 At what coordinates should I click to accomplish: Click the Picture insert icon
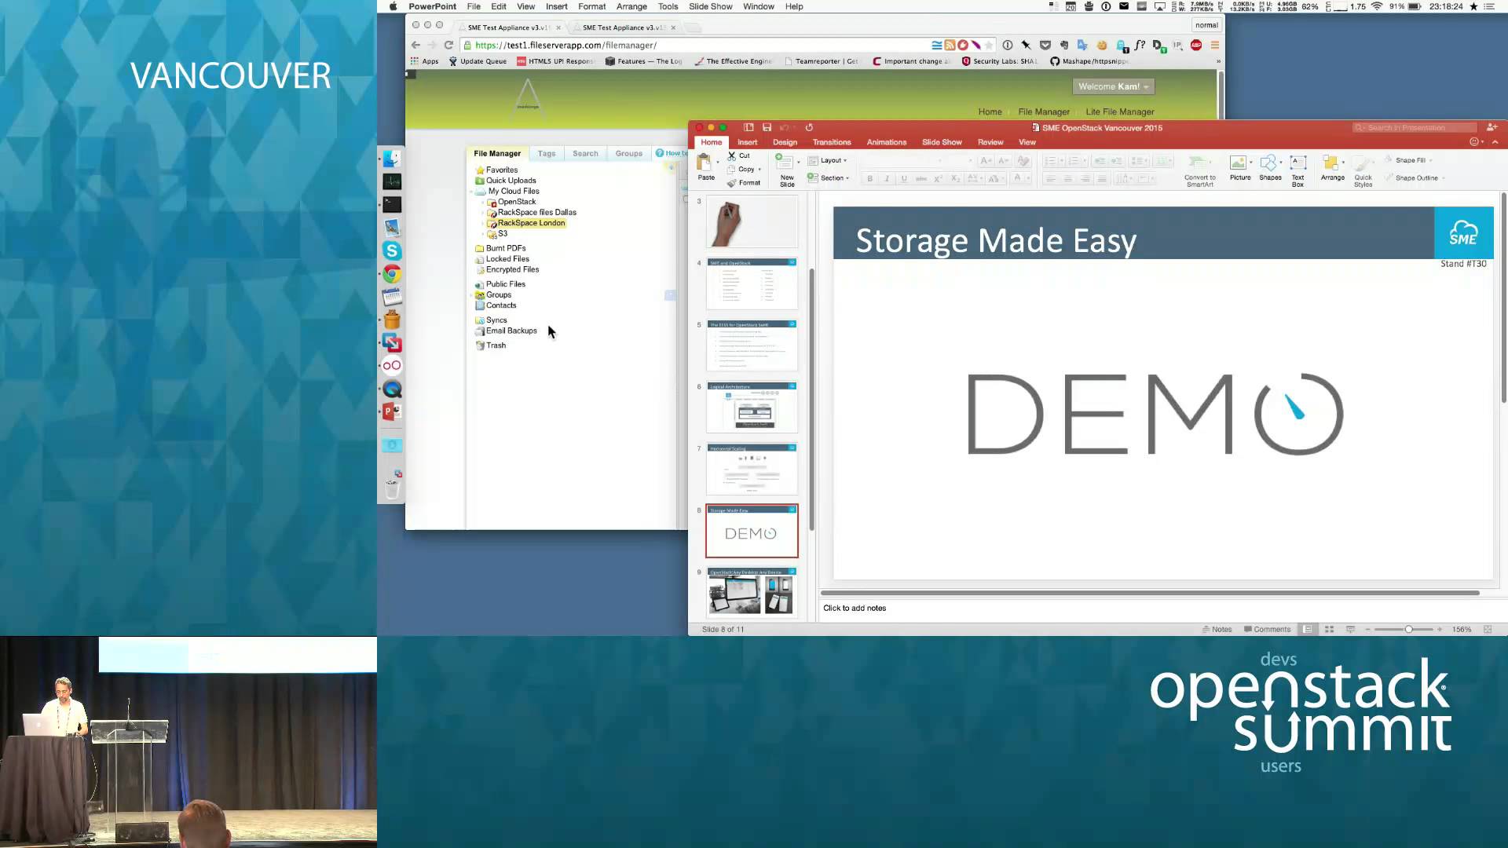pos(1239,163)
